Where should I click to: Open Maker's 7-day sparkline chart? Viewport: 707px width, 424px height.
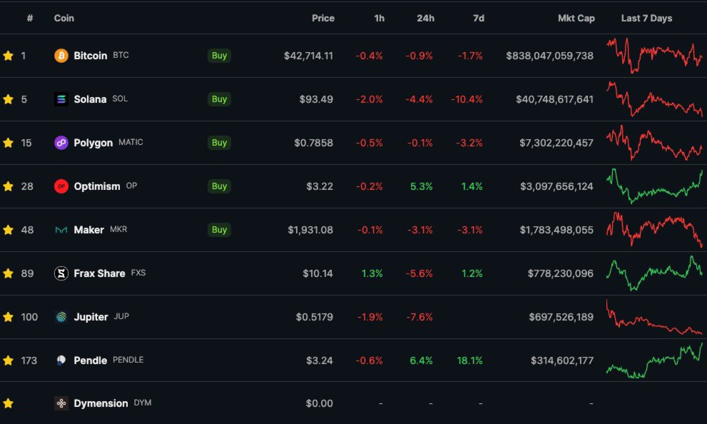655,230
